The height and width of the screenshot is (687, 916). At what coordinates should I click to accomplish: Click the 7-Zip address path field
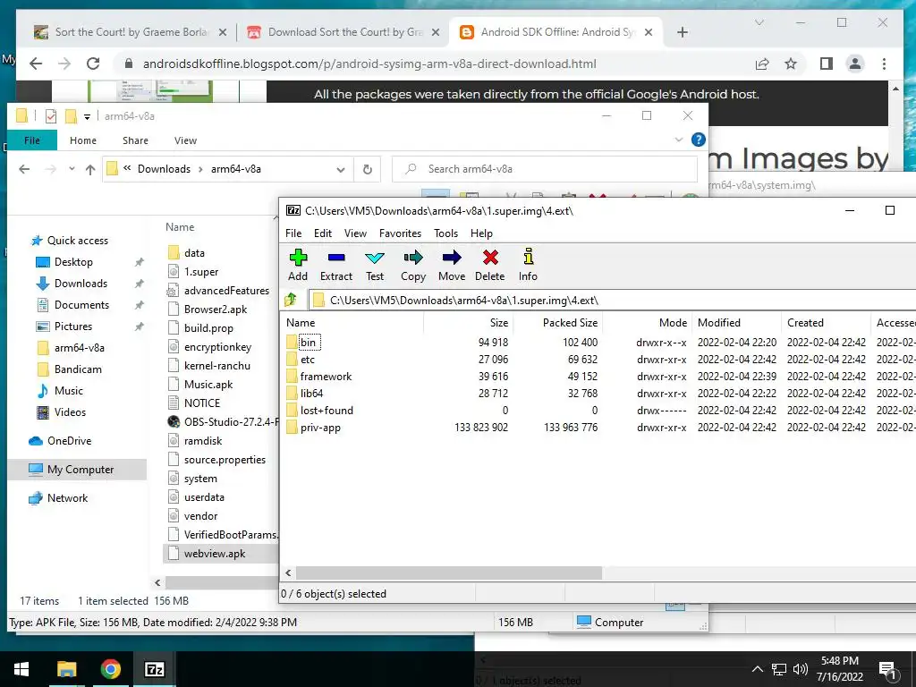coord(610,301)
